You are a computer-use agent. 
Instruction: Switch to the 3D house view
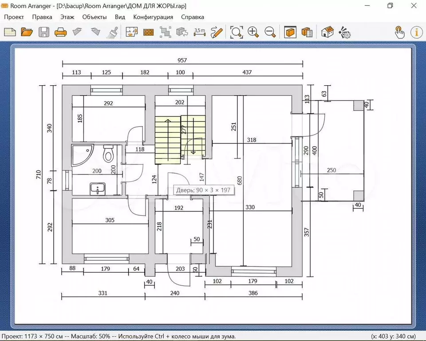pyautogui.click(x=327, y=32)
